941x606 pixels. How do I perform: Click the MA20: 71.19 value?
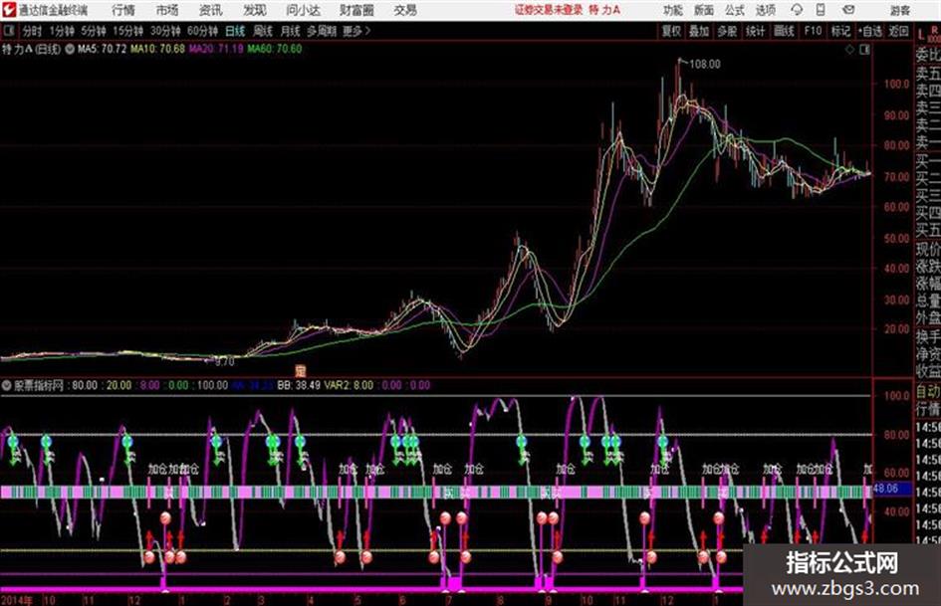(x=216, y=49)
